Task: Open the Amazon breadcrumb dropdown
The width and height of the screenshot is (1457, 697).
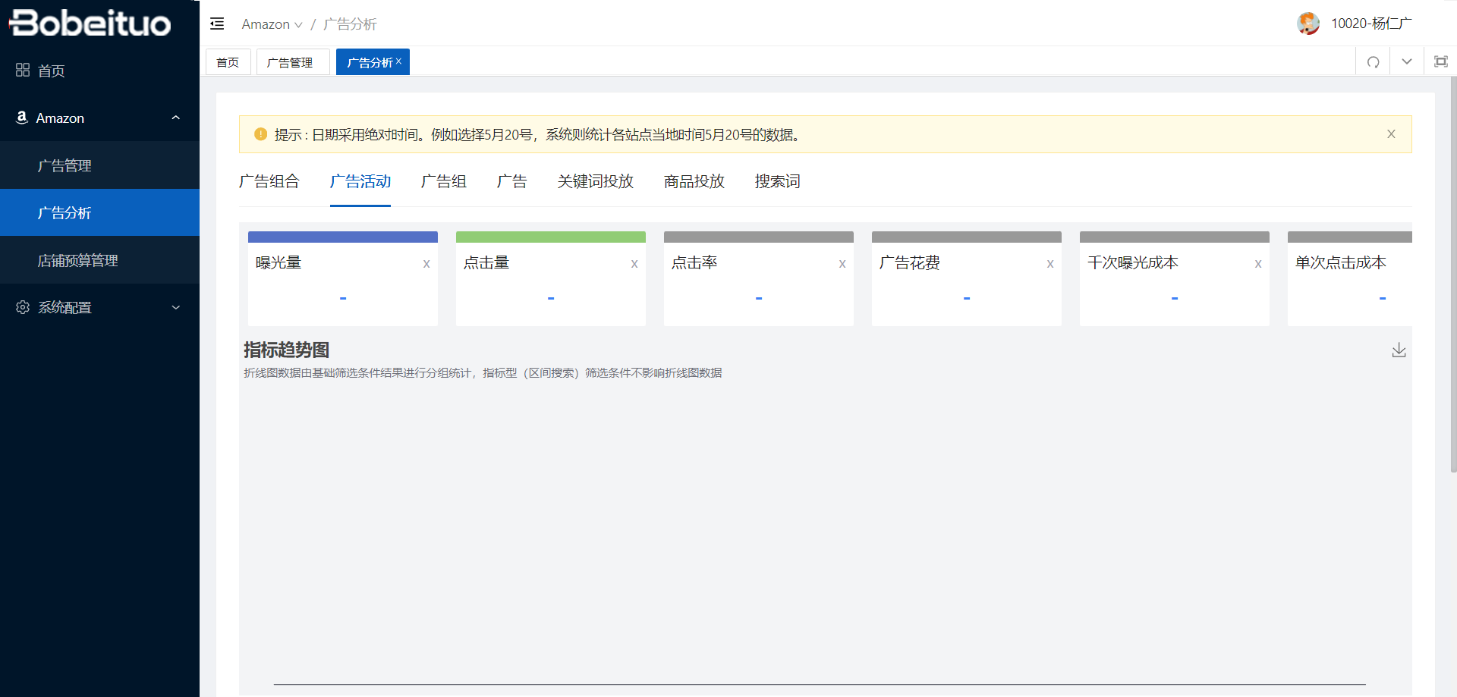Action: pos(272,24)
